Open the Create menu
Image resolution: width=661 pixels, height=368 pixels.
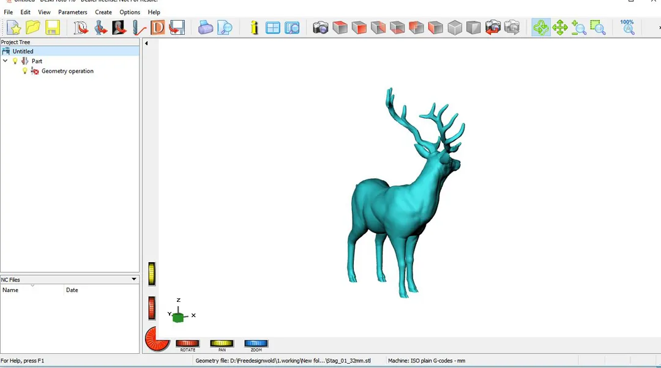pyautogui.click(x=103, y=12)
